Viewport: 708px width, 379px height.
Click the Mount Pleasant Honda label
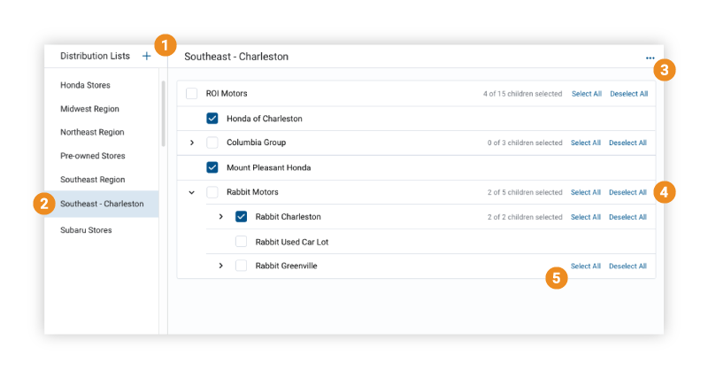coord(269,167)
